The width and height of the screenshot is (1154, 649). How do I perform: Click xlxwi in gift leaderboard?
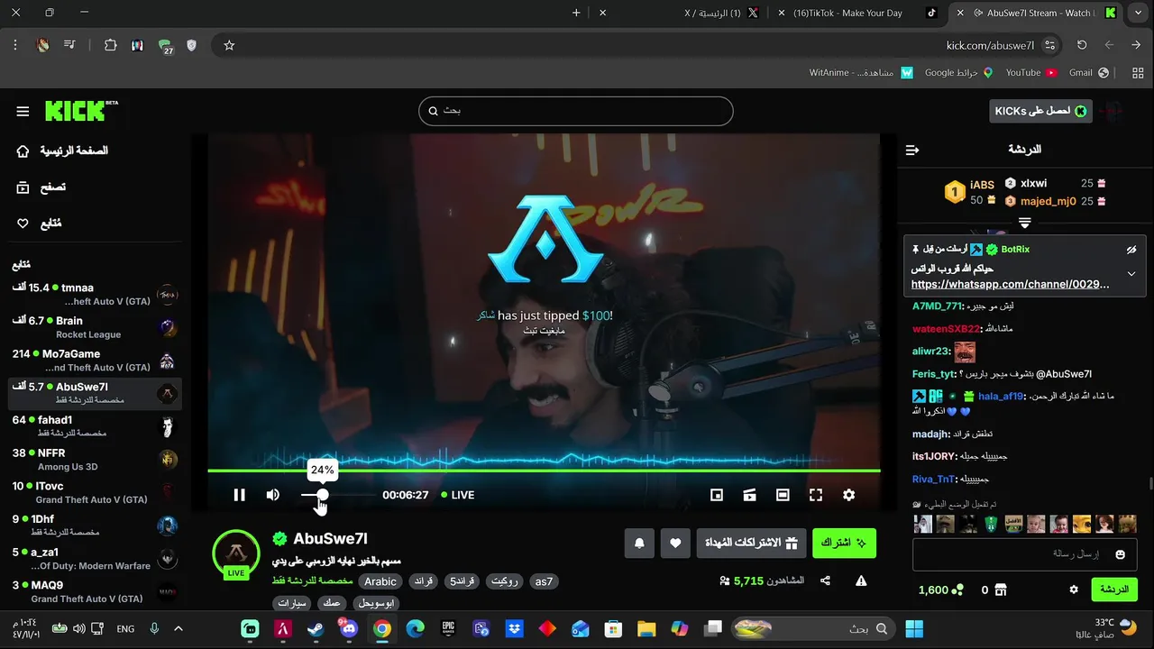point(1034,183)
